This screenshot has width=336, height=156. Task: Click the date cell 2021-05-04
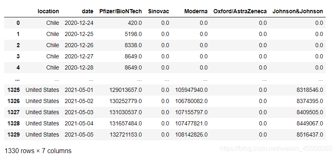(79, 123)
